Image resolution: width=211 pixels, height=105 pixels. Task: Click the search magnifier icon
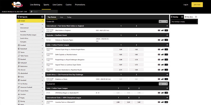31,12
